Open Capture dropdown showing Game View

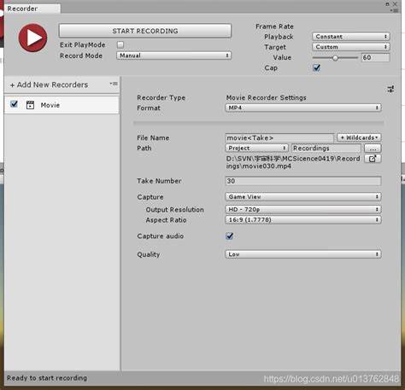coord(303,197)
